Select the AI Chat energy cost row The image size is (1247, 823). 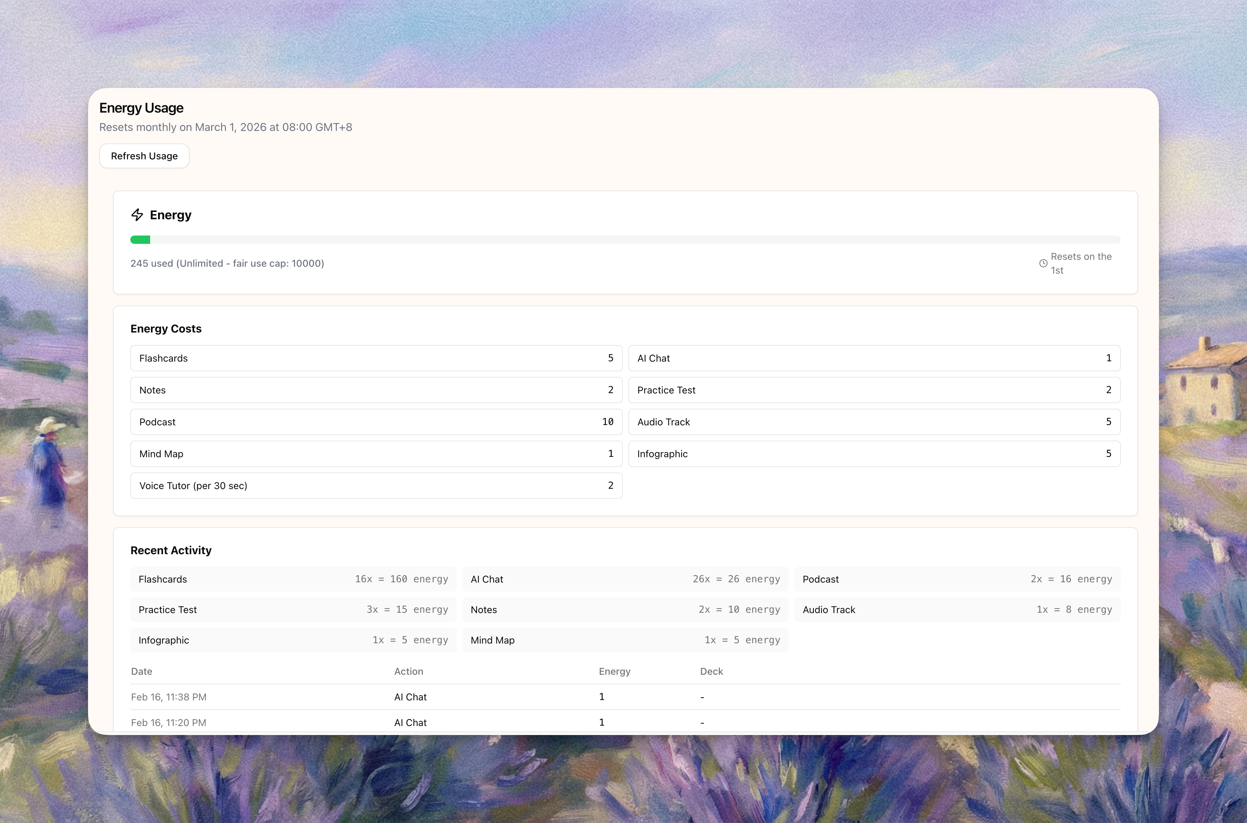click(874, 358)
